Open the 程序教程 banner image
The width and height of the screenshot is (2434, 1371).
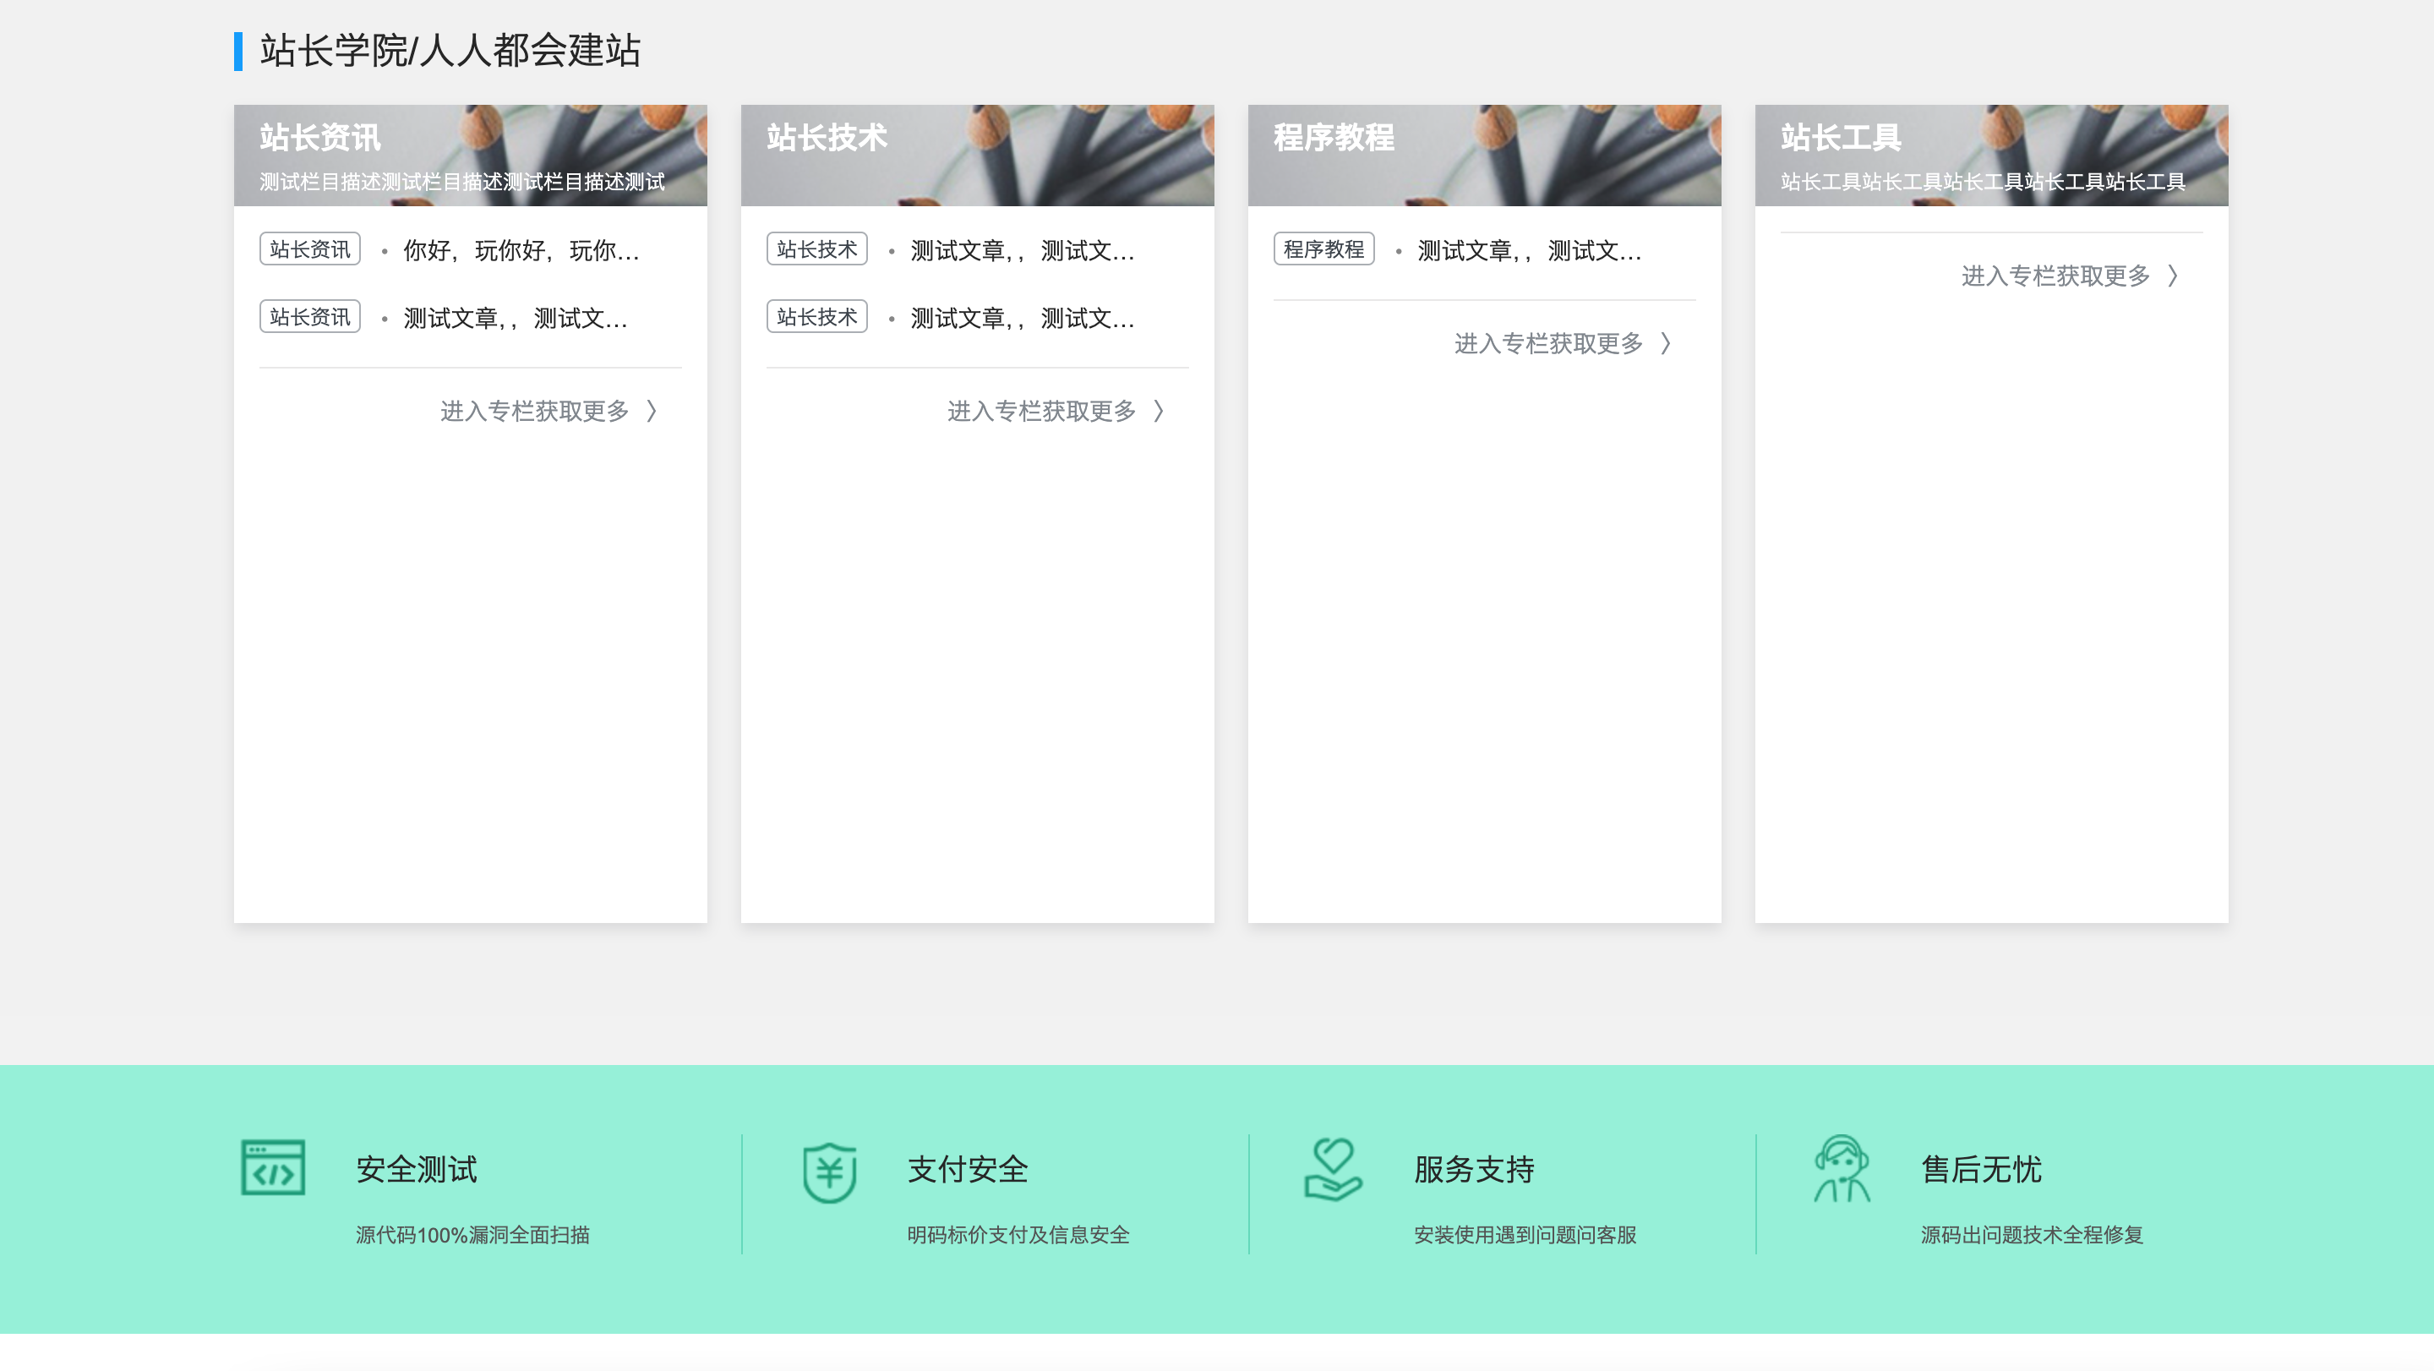click(x=1484, y=155)
